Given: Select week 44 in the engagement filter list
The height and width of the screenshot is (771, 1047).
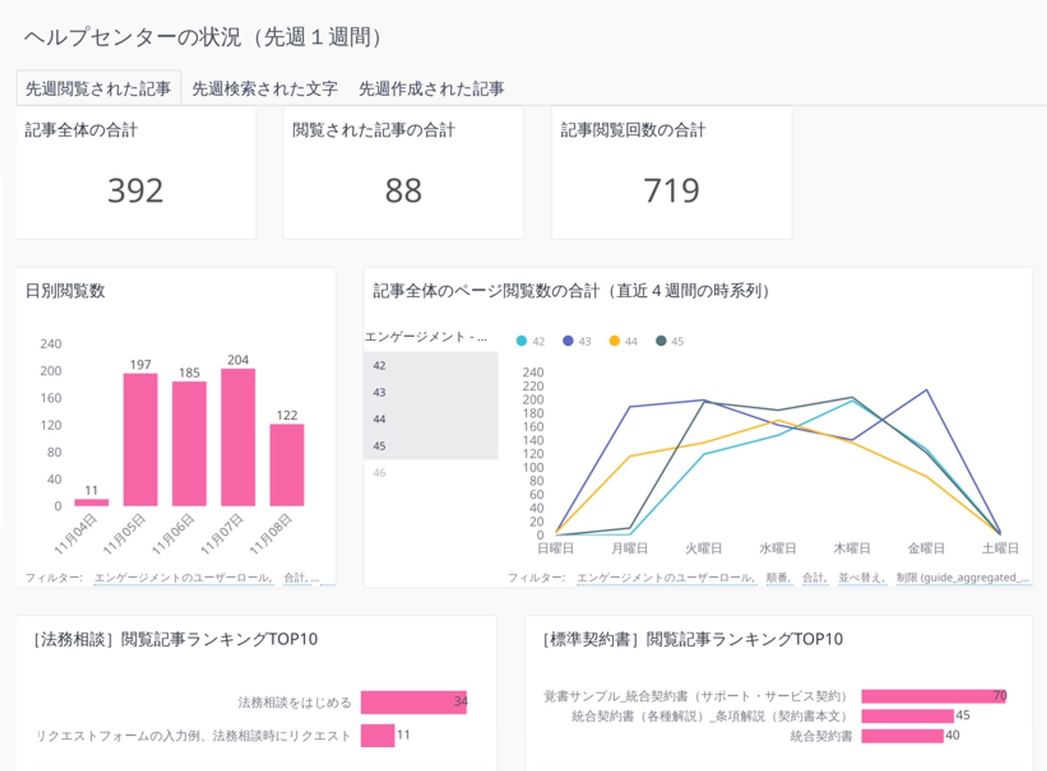Looking at the screenshot, I should pos(431,419).
